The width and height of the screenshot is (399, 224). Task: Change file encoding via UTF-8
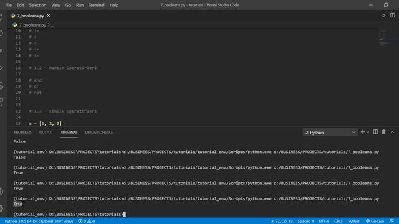point(324,222)
